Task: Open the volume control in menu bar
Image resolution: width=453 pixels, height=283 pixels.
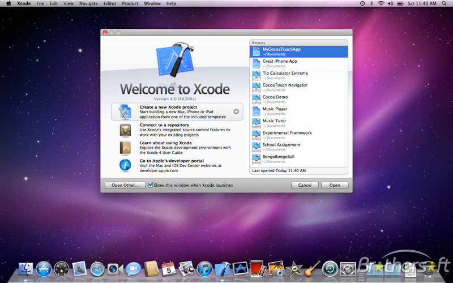Action: (x=390, y=3)
